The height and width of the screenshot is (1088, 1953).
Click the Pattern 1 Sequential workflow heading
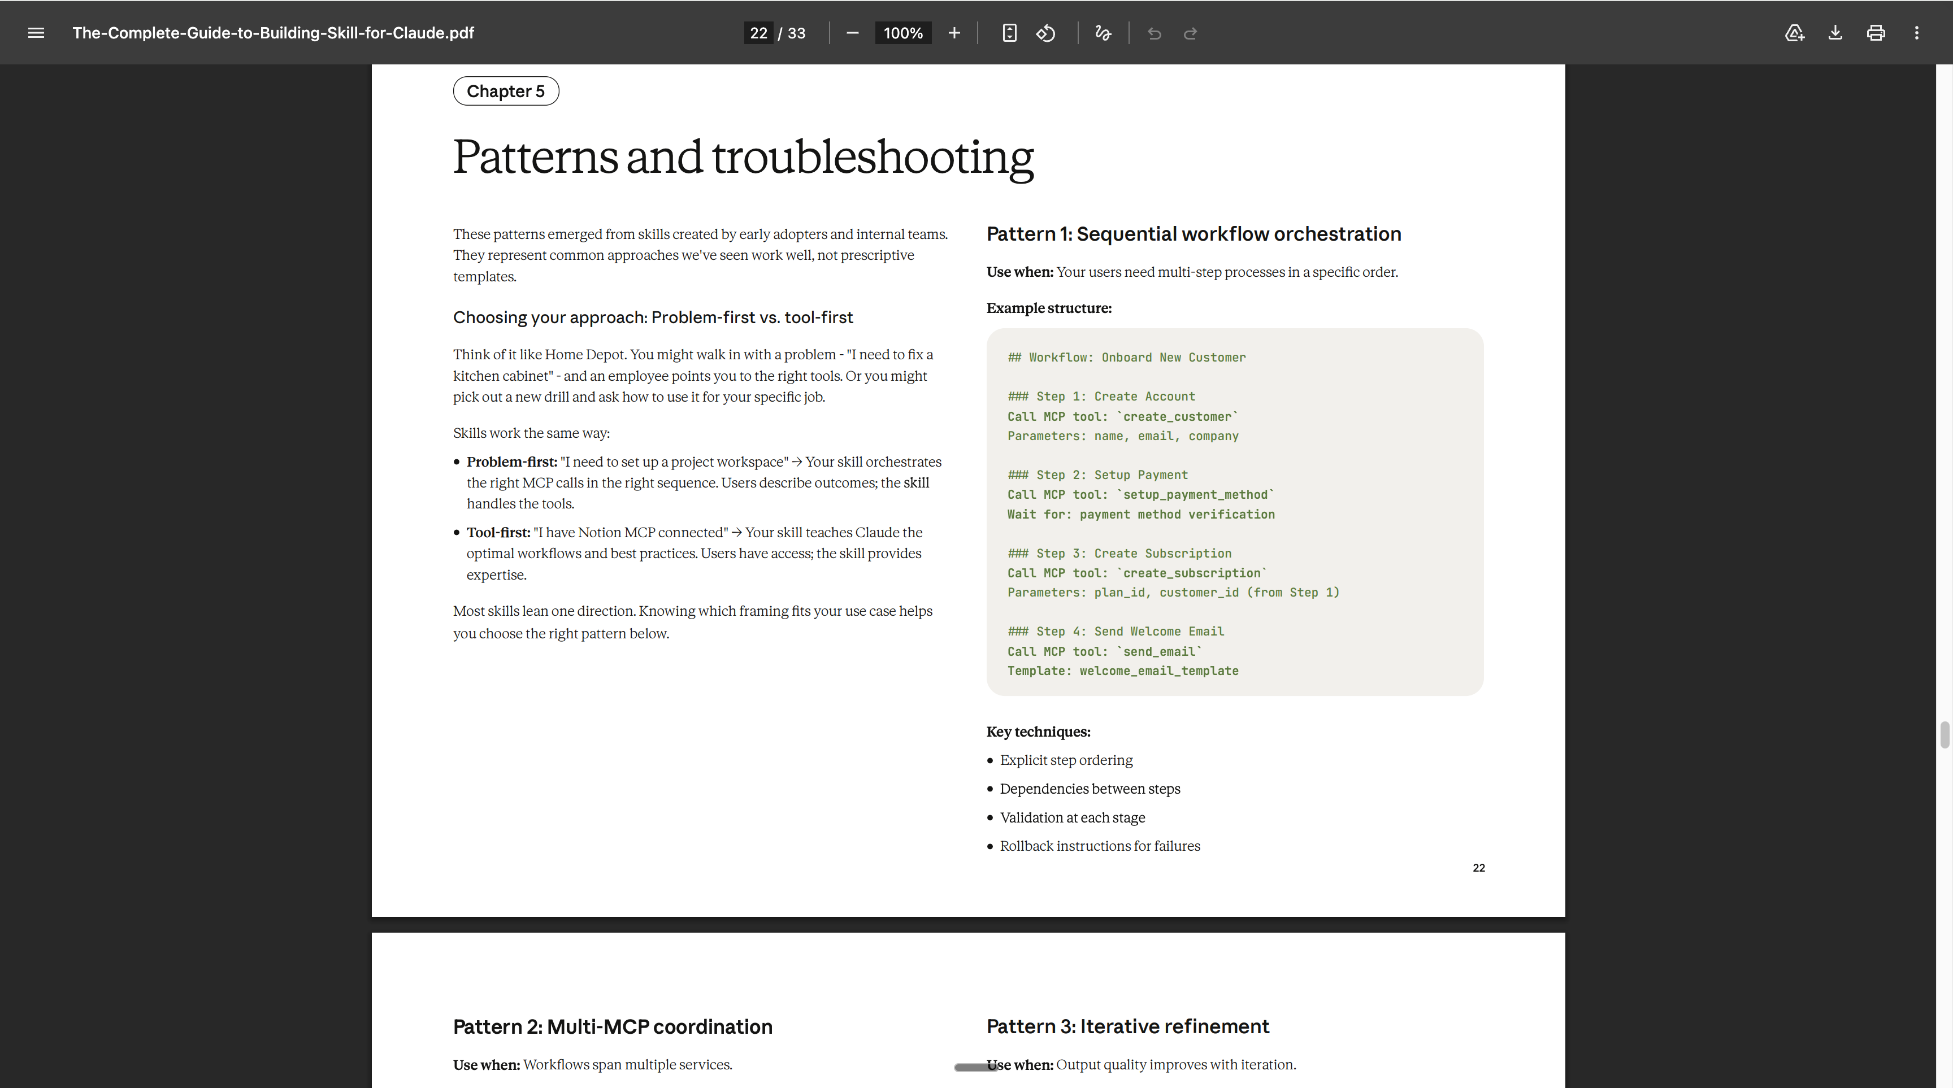pyautogui.click(x=1193, y=233)
